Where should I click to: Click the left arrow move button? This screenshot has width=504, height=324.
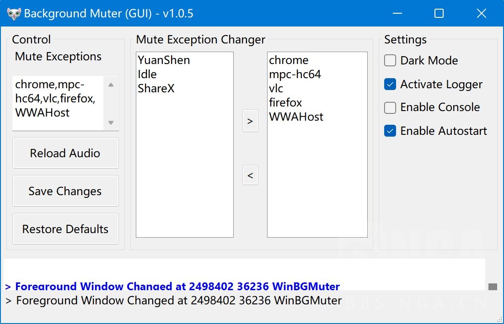tap(250, 175)
